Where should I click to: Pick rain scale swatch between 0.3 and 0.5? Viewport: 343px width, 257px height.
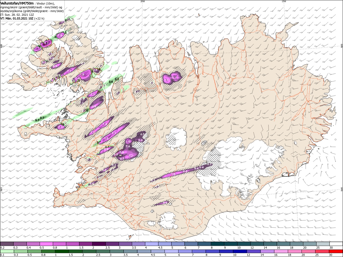[x=21, y=251]
